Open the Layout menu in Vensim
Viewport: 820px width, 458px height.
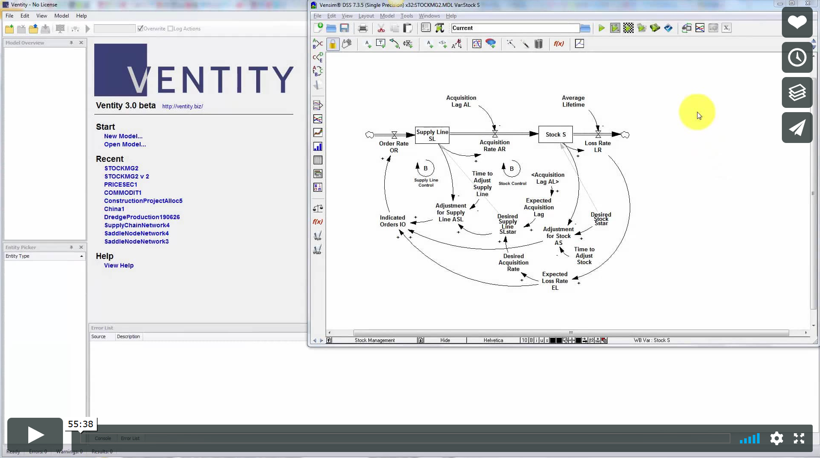coord(366,16)
